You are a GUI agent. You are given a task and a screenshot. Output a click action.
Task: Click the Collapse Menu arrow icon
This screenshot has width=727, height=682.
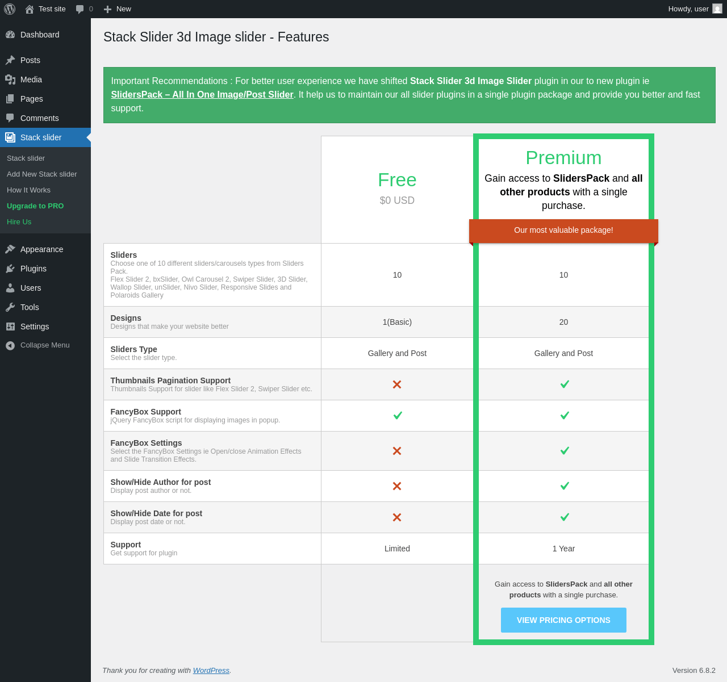(10, 345)
